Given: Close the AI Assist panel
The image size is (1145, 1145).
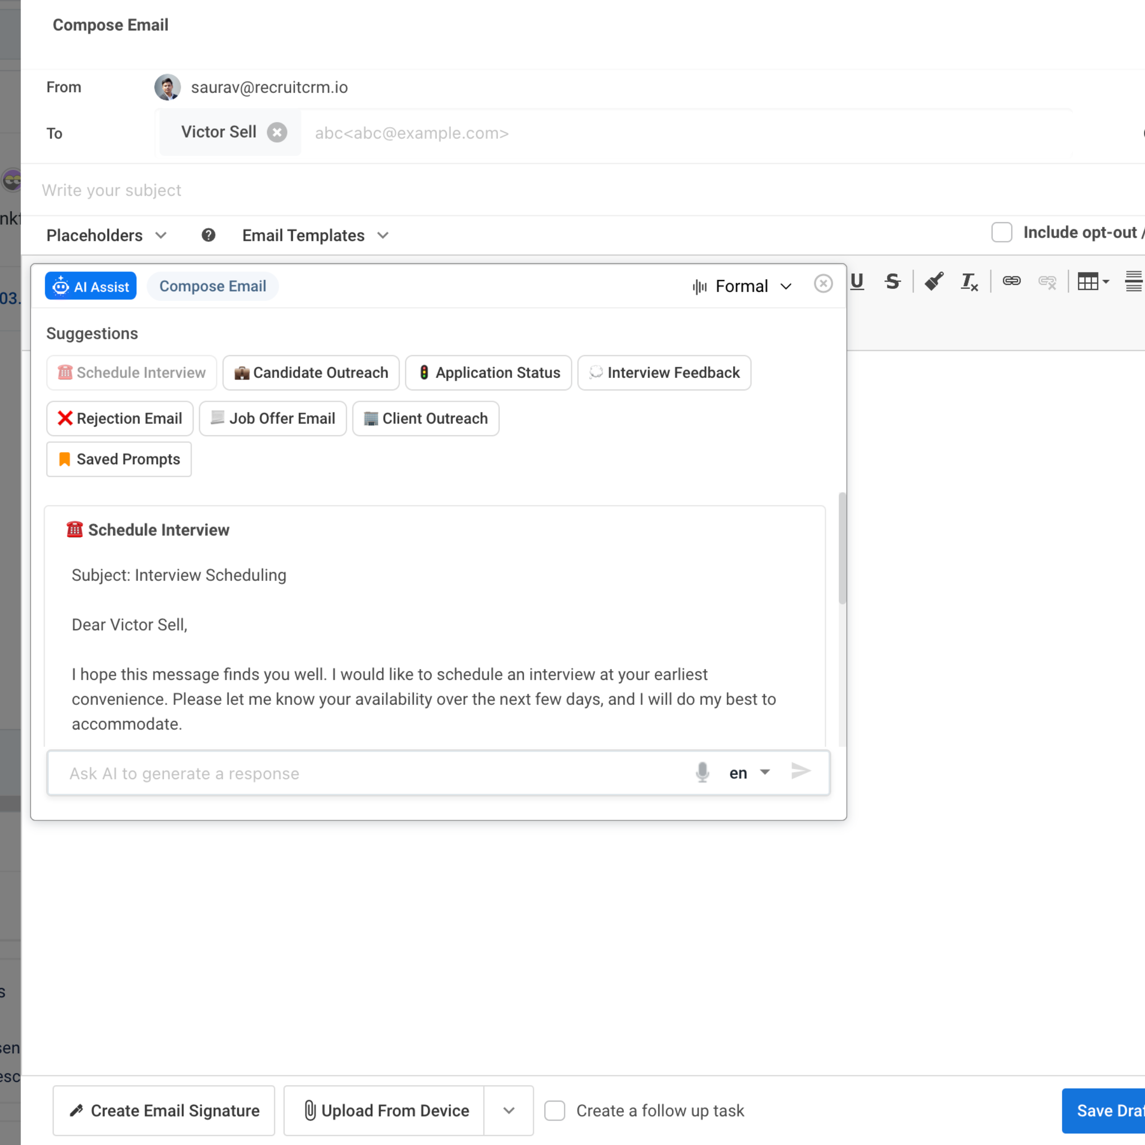Looking at the screenshot, I should (x=823, y=284).
